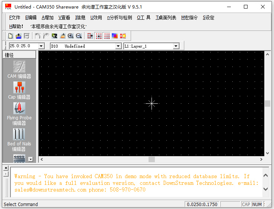The width and height of the screenshot is (274, 209).
Task: Open the I信息 menu
Action: (80, 17)
